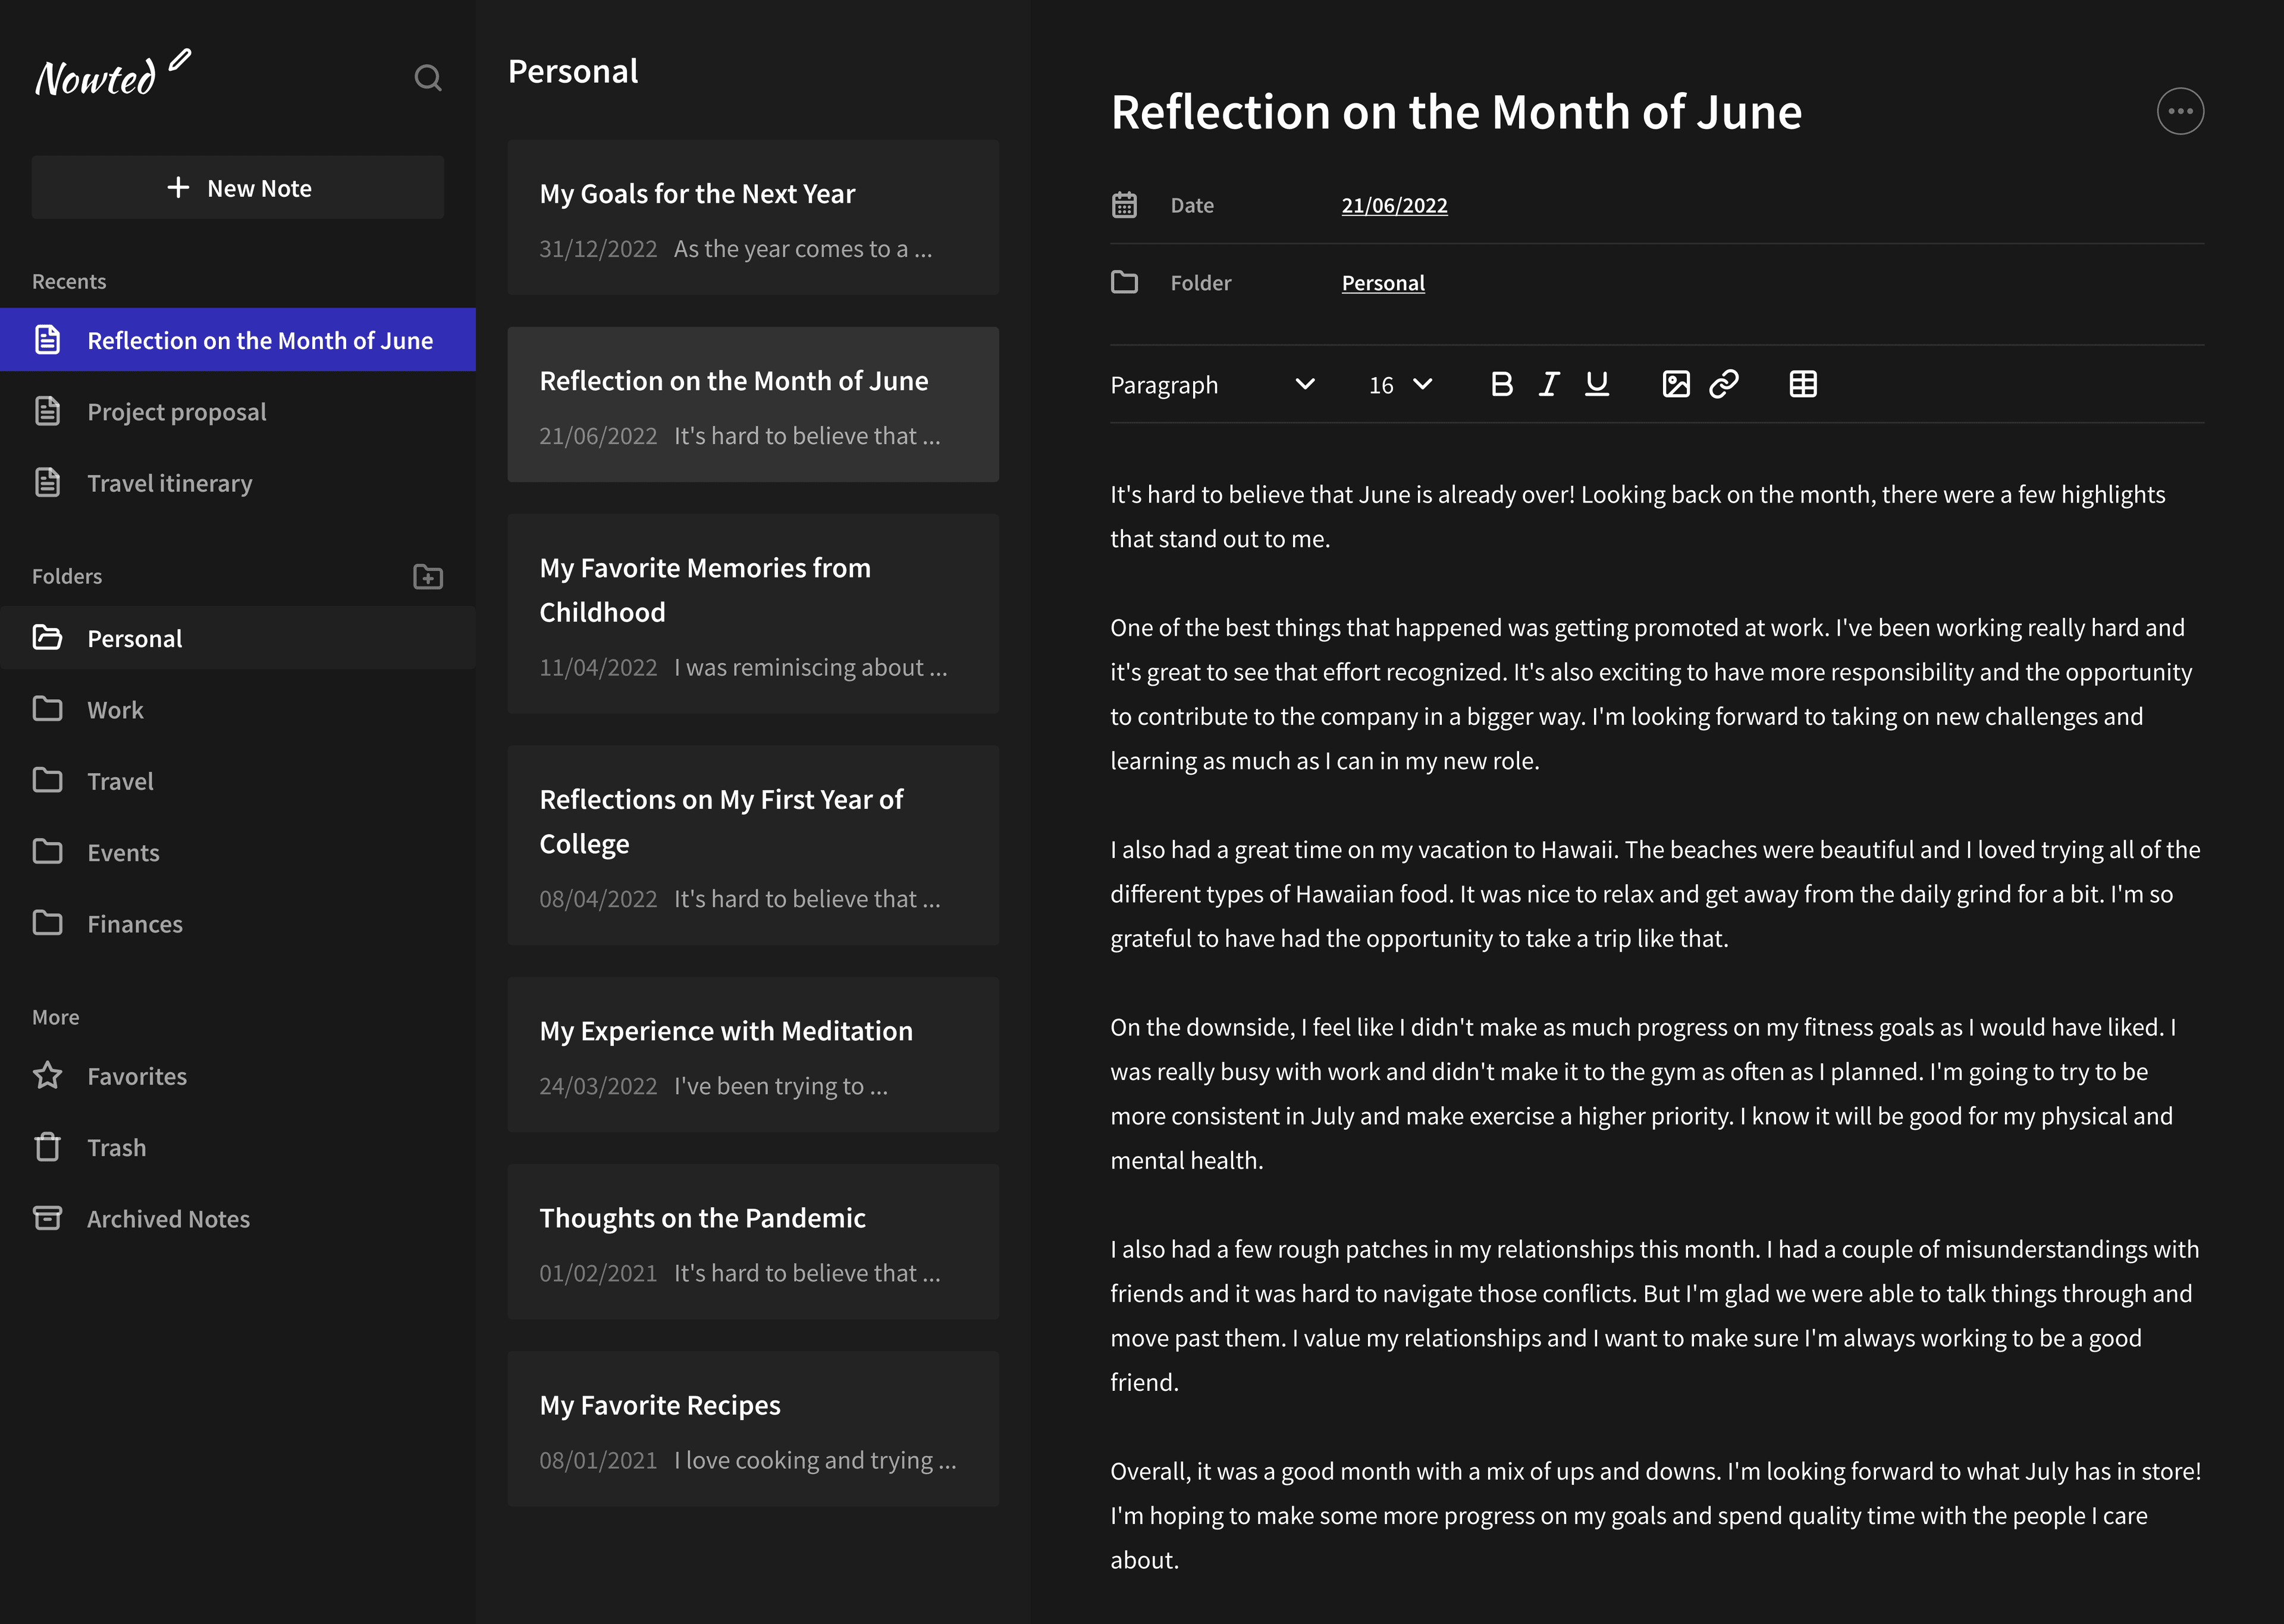
Task: Select Project proposal in Recents
Action: click(176, 412)
